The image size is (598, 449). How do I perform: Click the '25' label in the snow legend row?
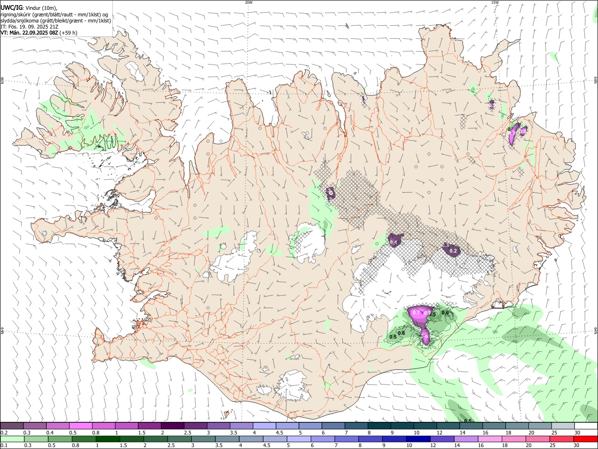tap(554, 433)
